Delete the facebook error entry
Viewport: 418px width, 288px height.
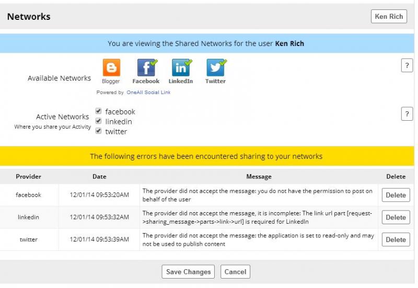click(x=396, y=195)
